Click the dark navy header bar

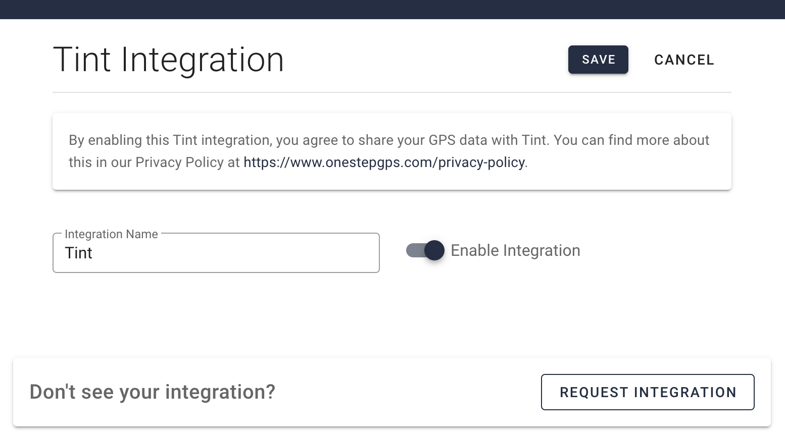pyautogui.click(x=392, y=9)
